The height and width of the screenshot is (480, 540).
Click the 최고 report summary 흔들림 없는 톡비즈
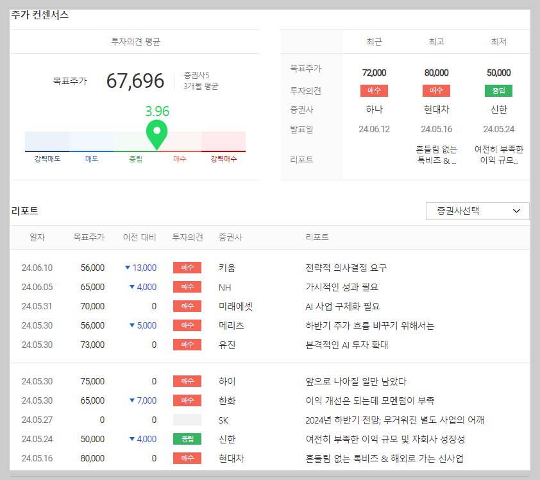[436, 155]
